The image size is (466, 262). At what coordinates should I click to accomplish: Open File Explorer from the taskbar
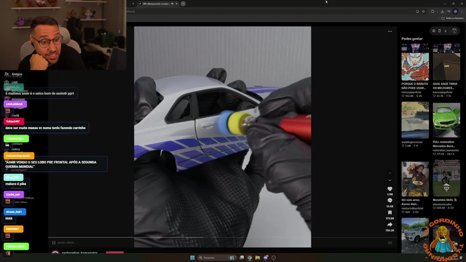click(x=257, y=258)
